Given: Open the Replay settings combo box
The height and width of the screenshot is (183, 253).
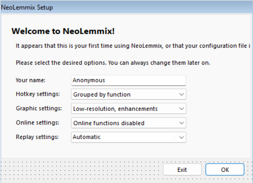Looking at the screenshot, I should 128,137.
